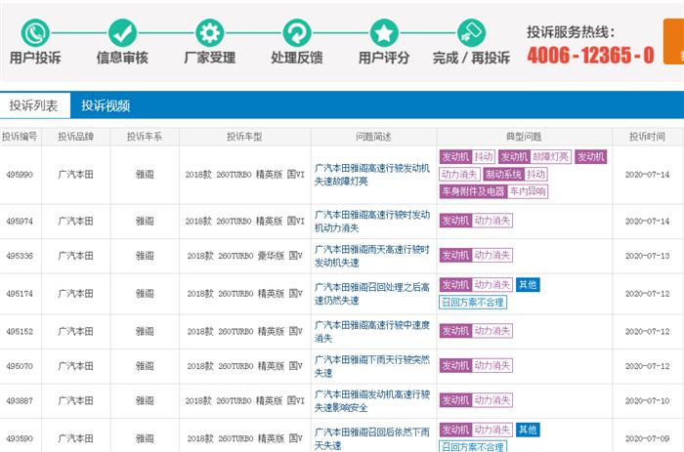
Task: Click the 发动机 动力消失 tag in row 493887
Action: 476,400
